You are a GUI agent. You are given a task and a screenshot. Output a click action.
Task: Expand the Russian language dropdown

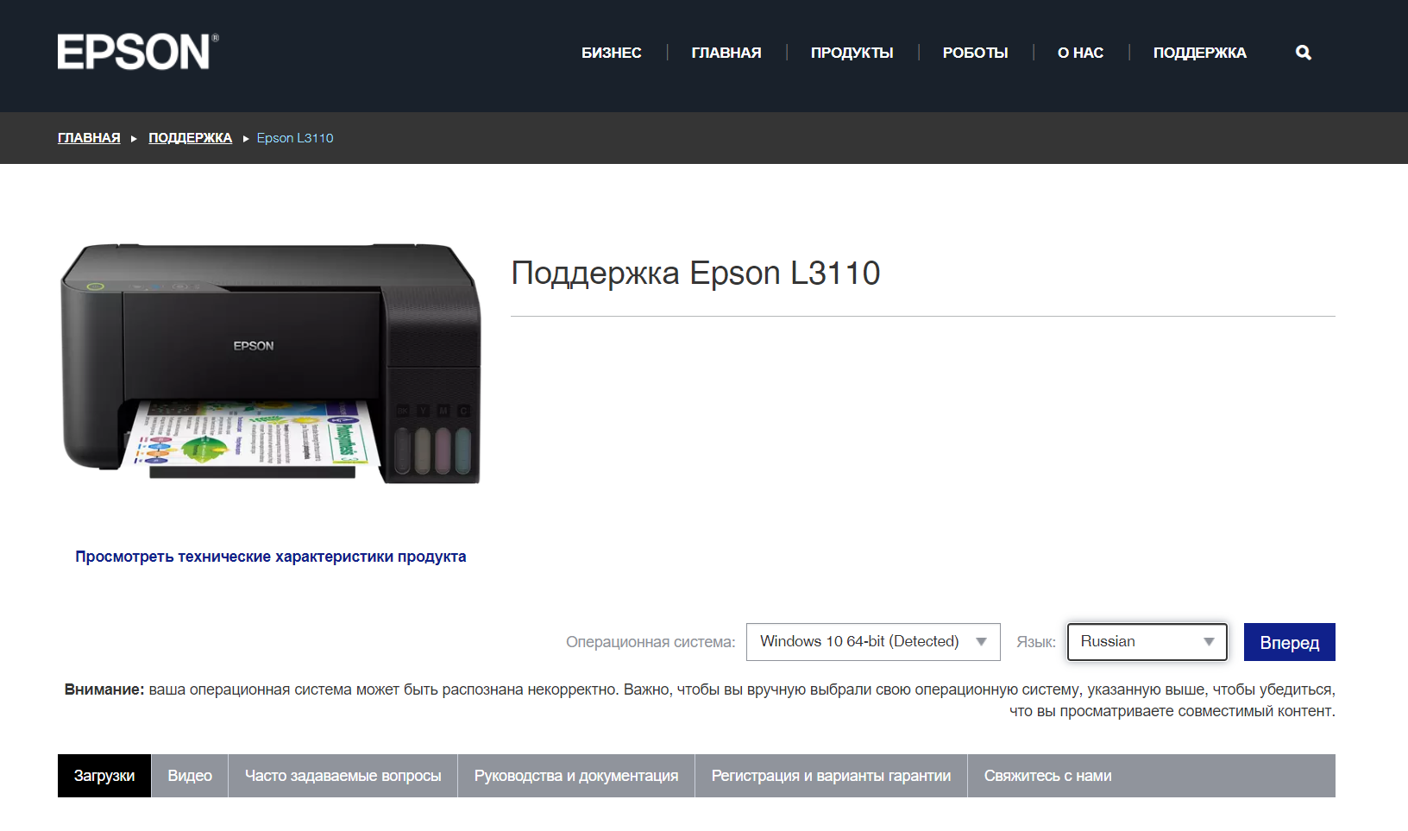coord(1147,642)
